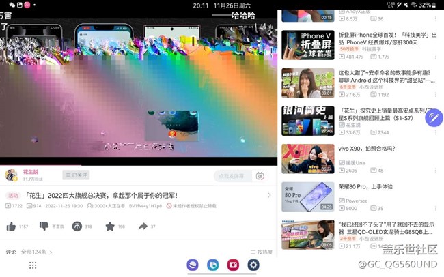444x277 pixels.
Task: Toggle the 已关注 follow button
Action: (x=76, y=175)
